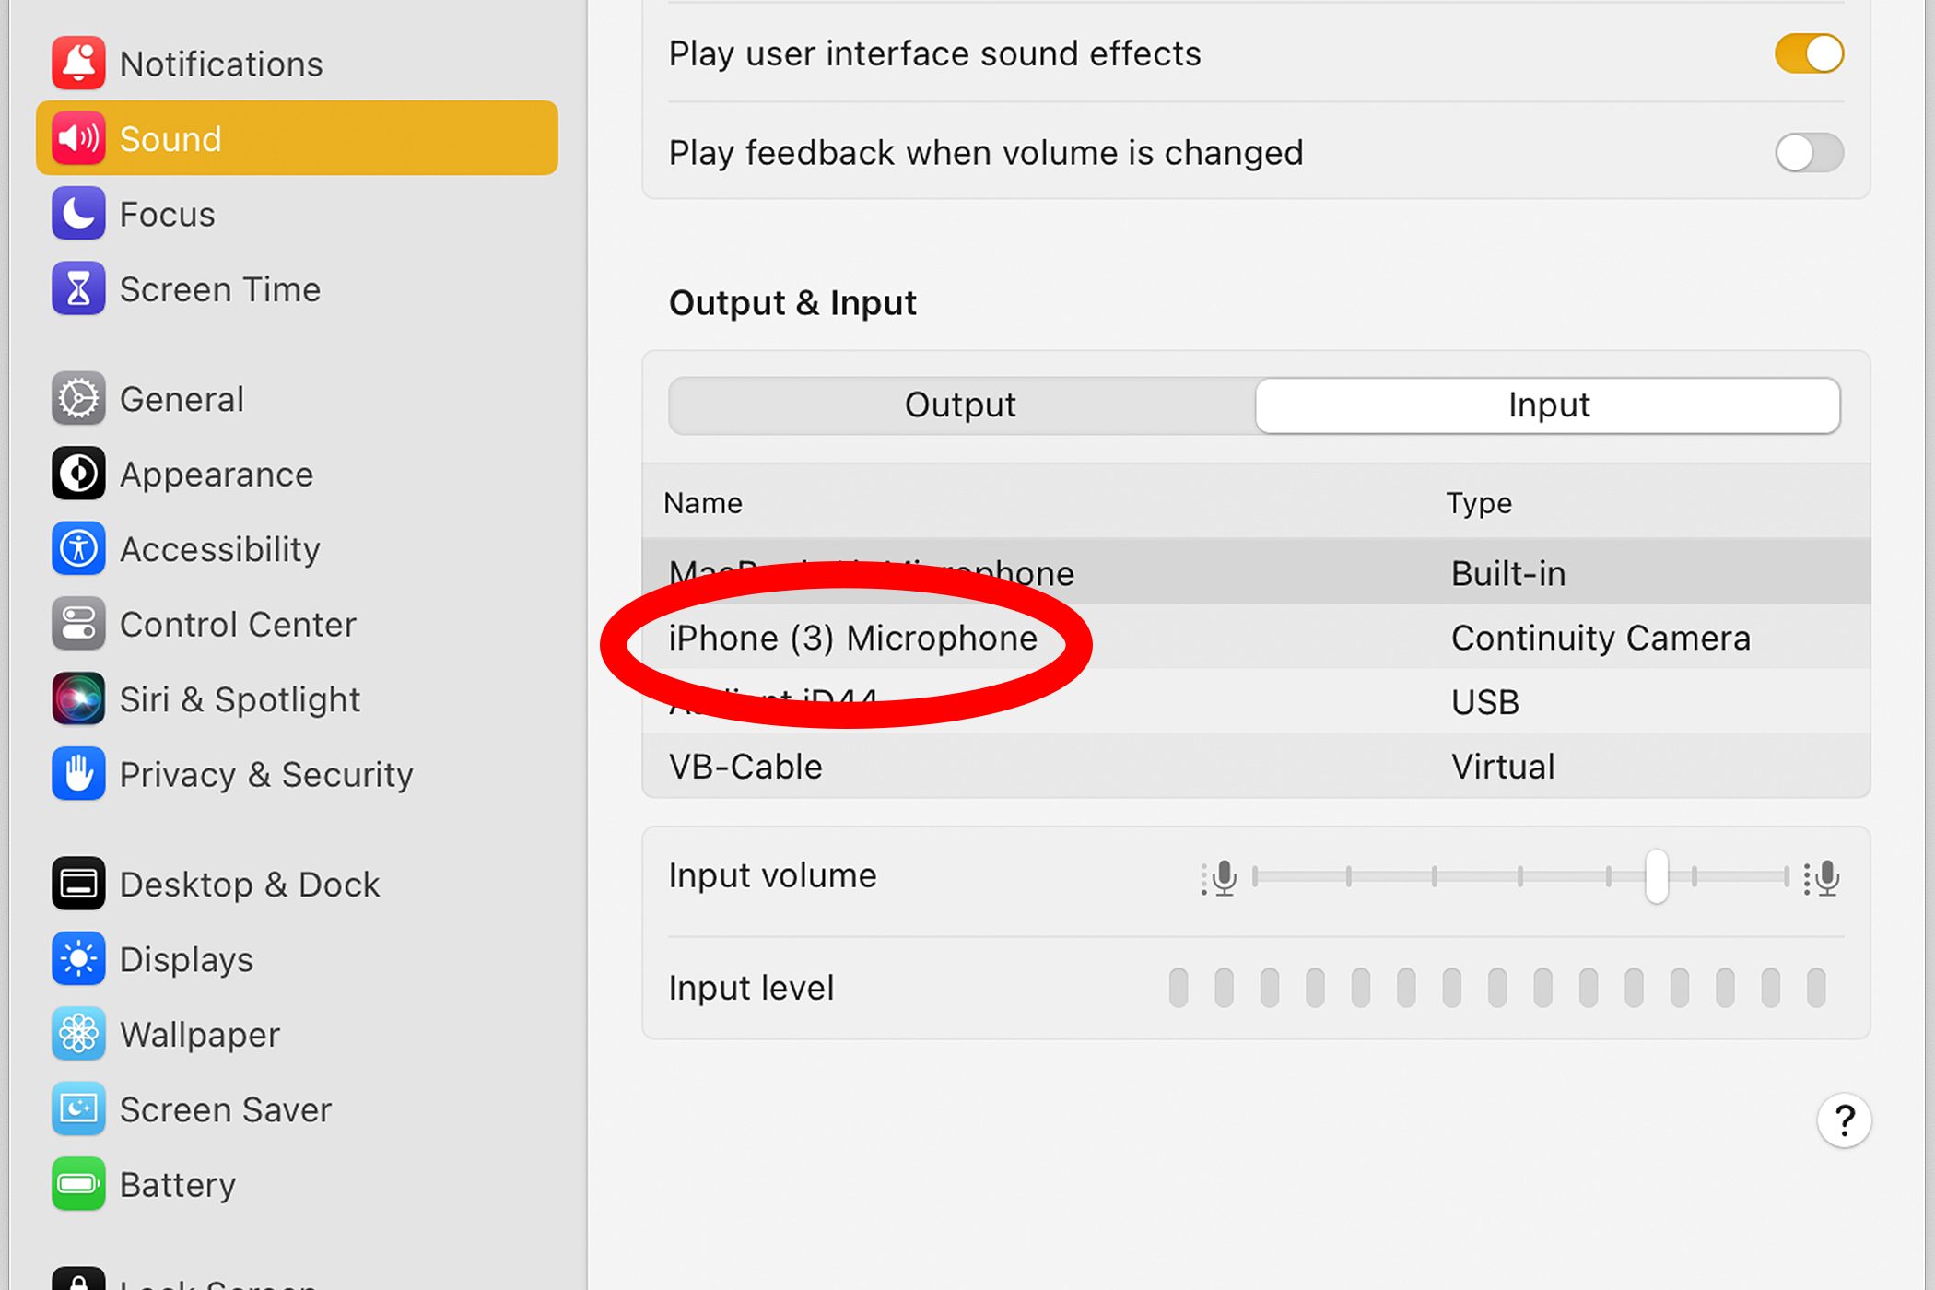1935x1290 pixels.
Task: Choose VB-Cable virtual input device
Action: pyautogui.click(x=746, y=767)
